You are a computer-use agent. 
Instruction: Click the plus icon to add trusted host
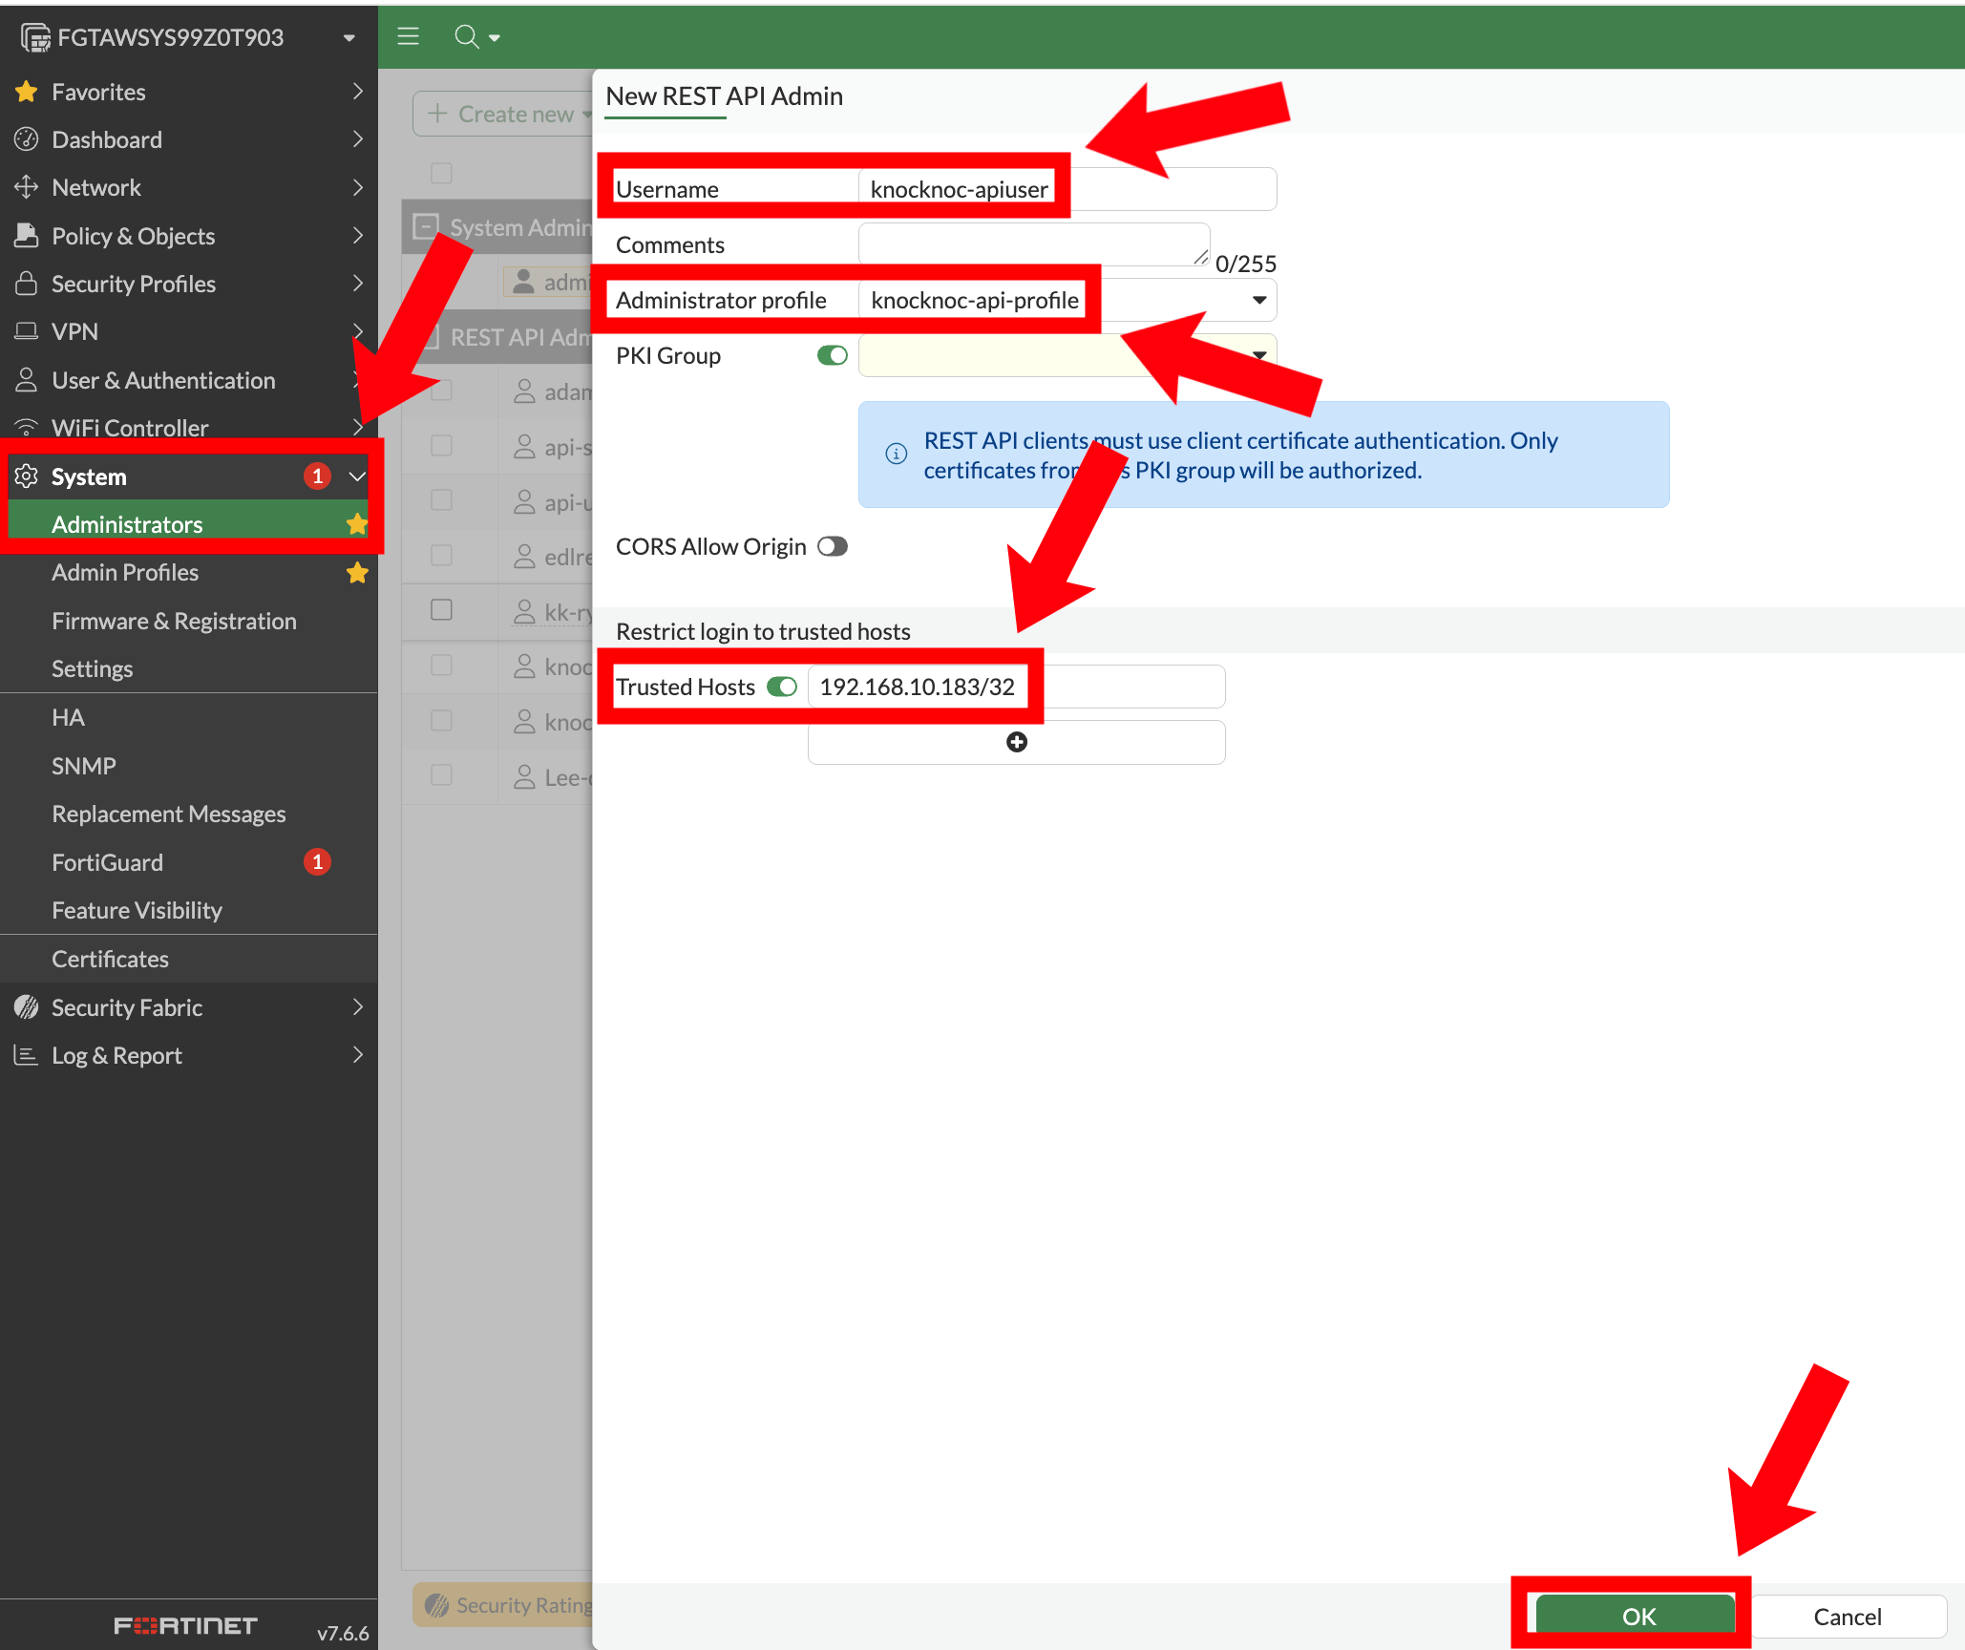point(1017,742)
